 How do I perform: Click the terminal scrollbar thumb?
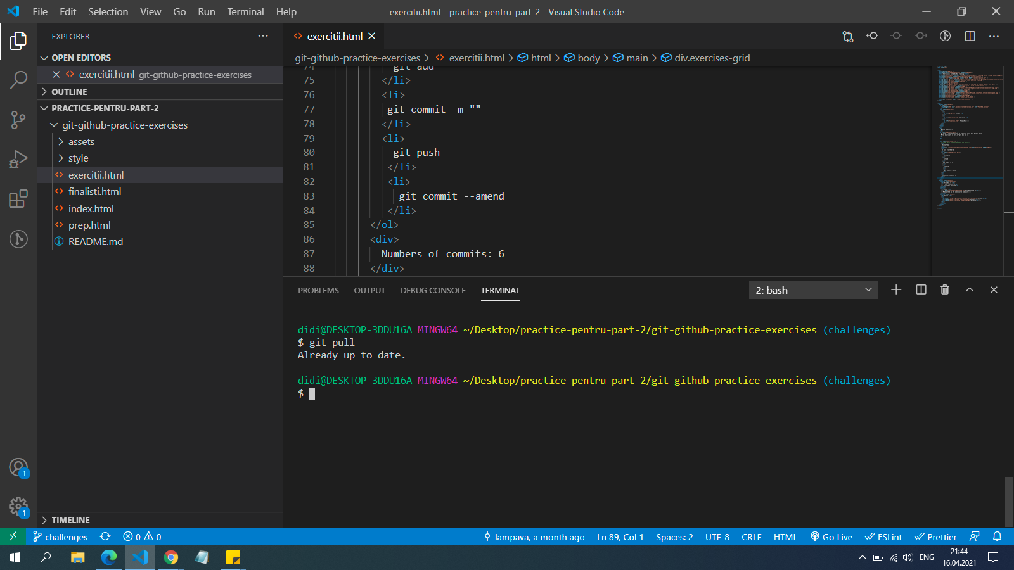click(x=1008, y=501)
